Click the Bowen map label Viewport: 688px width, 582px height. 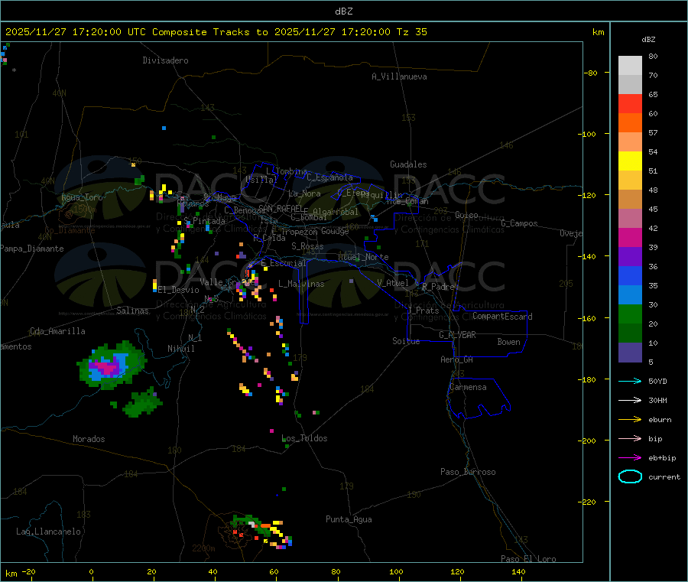(x=508, y=342)
